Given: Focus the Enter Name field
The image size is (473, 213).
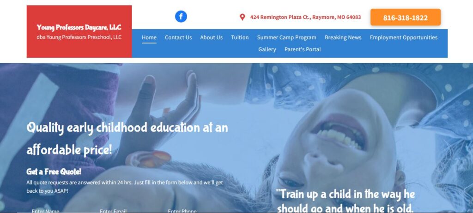Looking at the screenshot, I should tap(61, 210).
